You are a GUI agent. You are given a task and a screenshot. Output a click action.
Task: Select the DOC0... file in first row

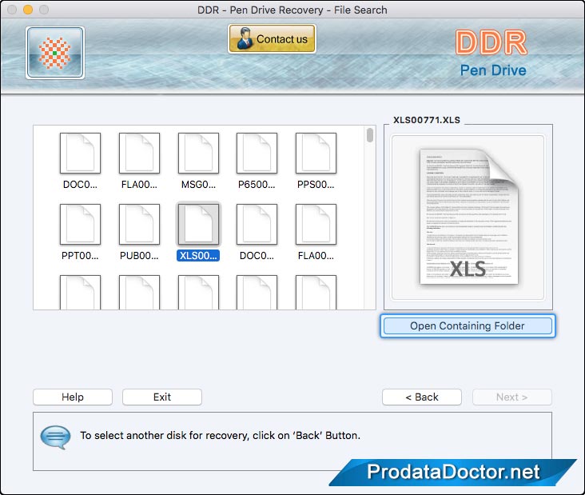click(x=80, y=153)
